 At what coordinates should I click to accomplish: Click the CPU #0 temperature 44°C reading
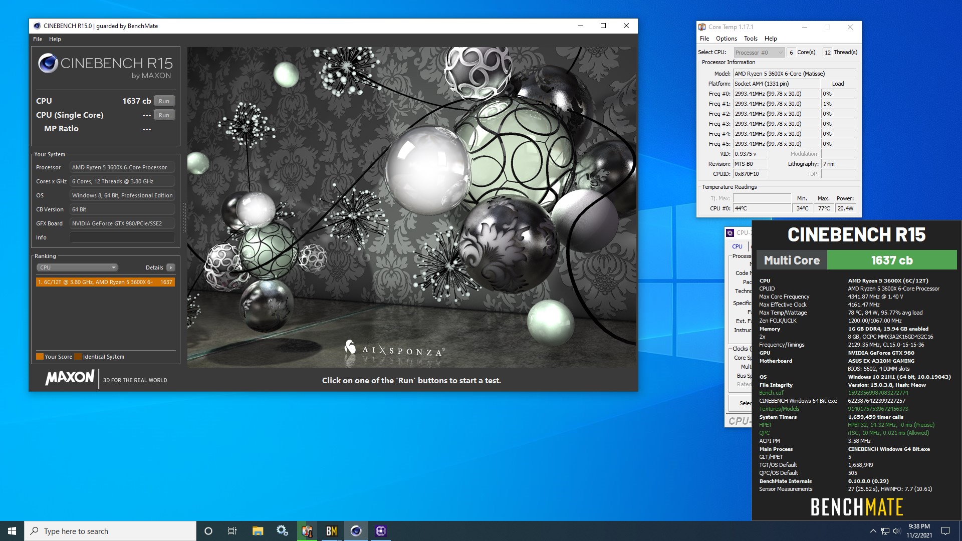[762, 208]
